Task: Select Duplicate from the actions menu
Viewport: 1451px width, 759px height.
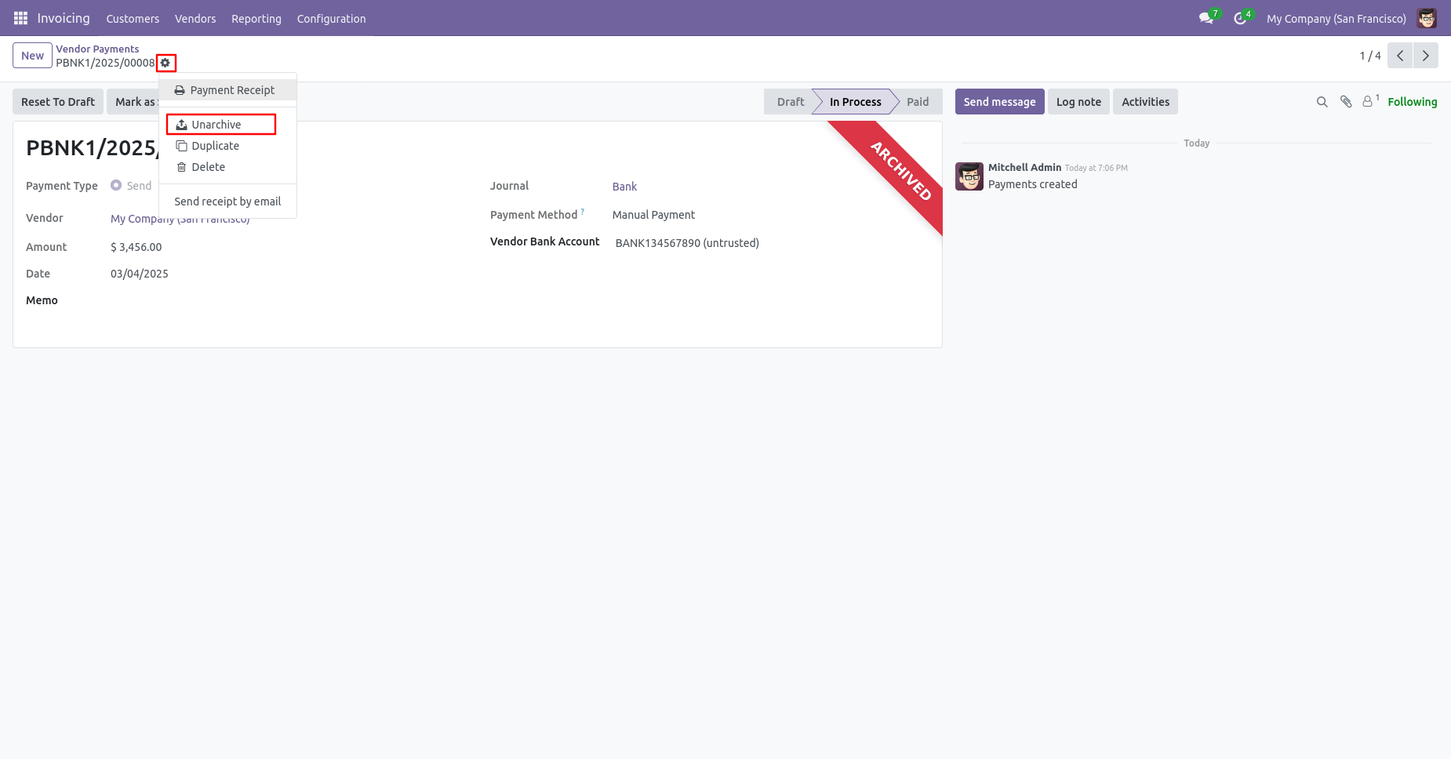Action: [x=227, y=146]
